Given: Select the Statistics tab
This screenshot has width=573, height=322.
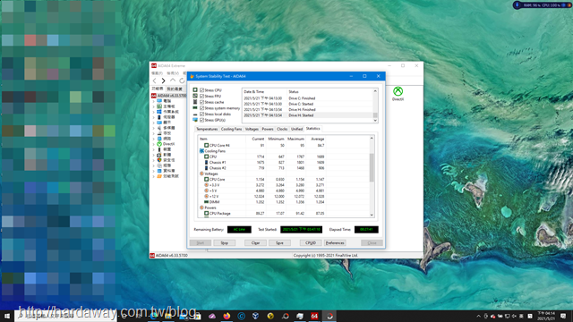Looking at the screenshot, I should (x=312, y=129).
